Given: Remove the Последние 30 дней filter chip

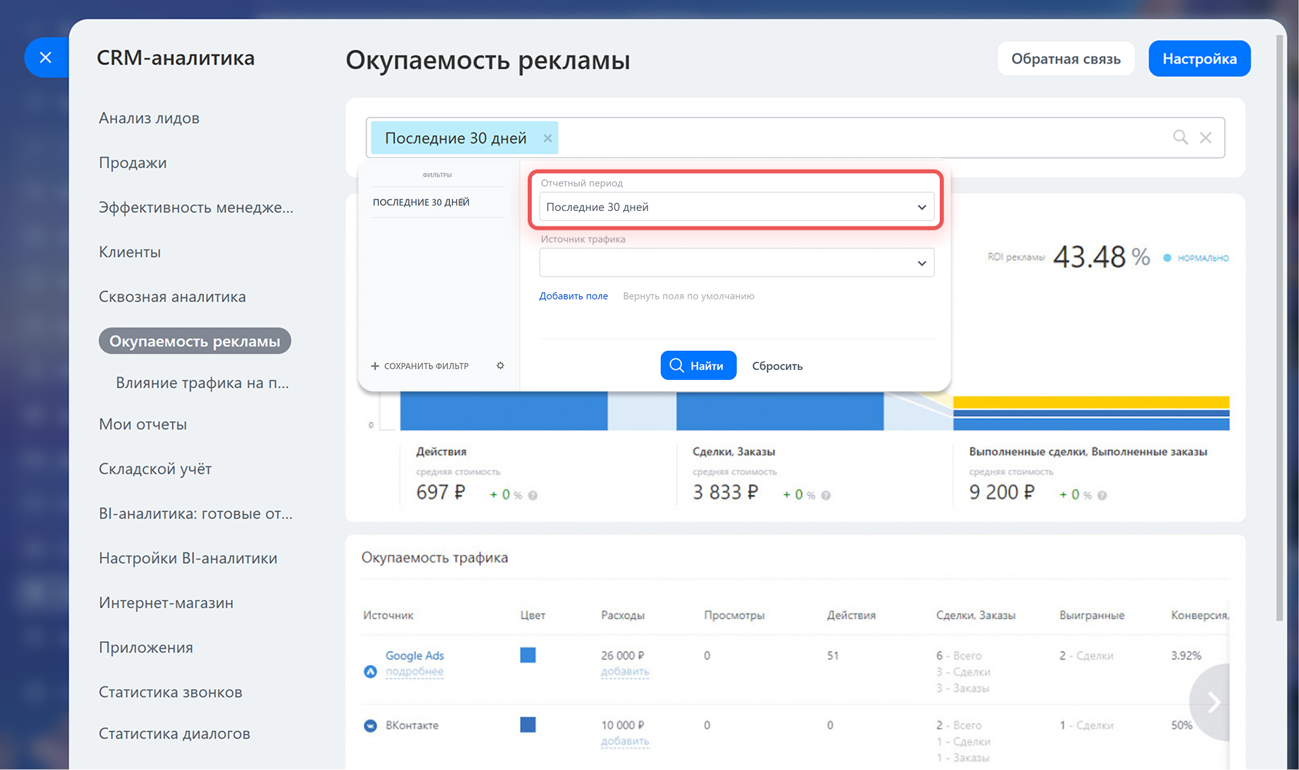Looking at the screenshot, I should (x=547, y=138).
